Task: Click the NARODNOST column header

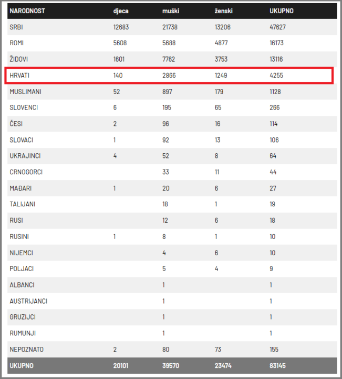Action: point(27,11)
